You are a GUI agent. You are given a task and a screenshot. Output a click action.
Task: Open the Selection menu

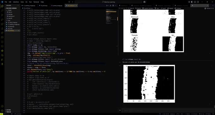tap(16, 2)
